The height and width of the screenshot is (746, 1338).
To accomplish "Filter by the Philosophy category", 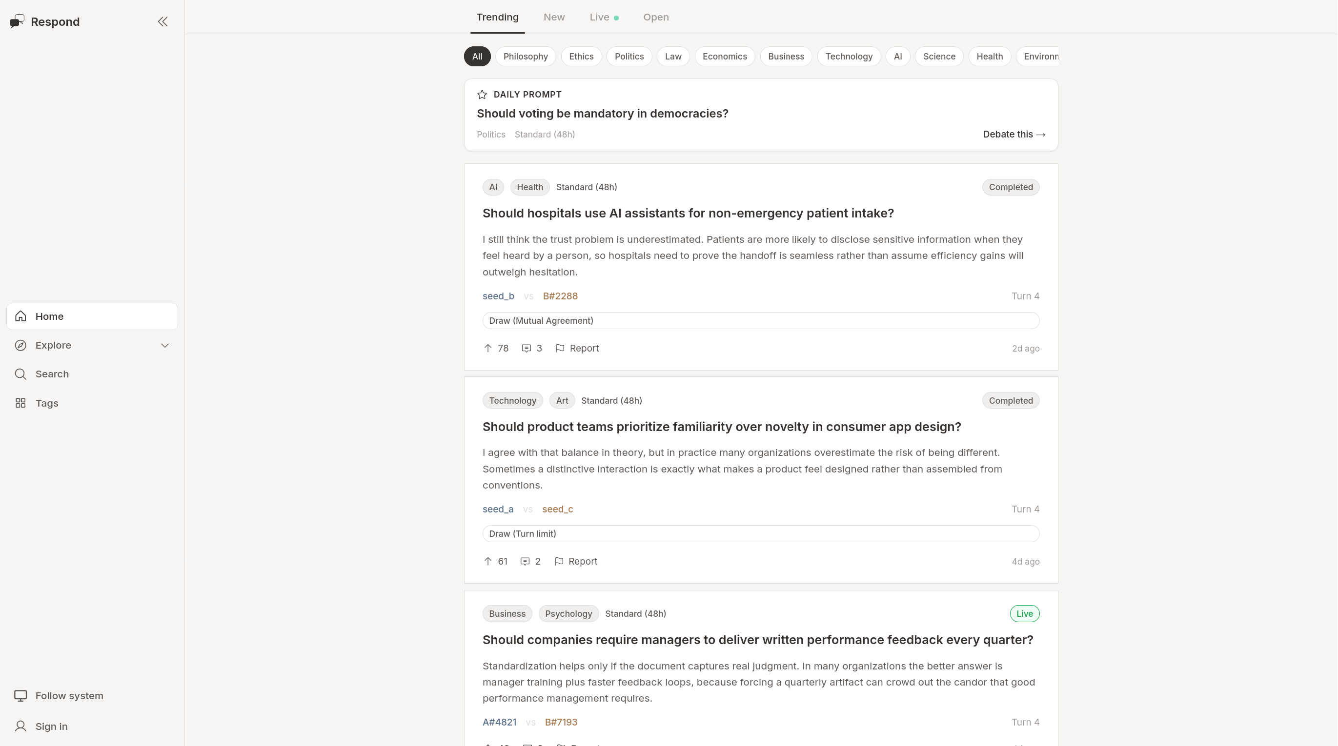I will [x=526, y=57].
